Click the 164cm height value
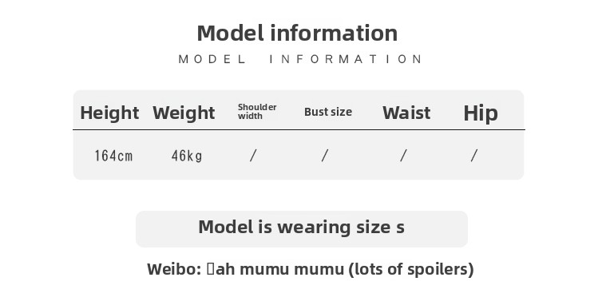 [113, 156]
